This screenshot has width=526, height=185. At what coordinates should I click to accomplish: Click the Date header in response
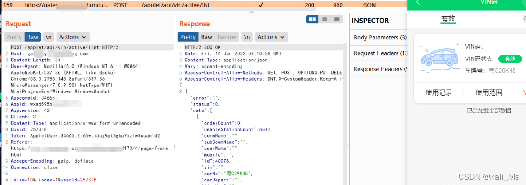pyautogui.click(x=233, y=54)
